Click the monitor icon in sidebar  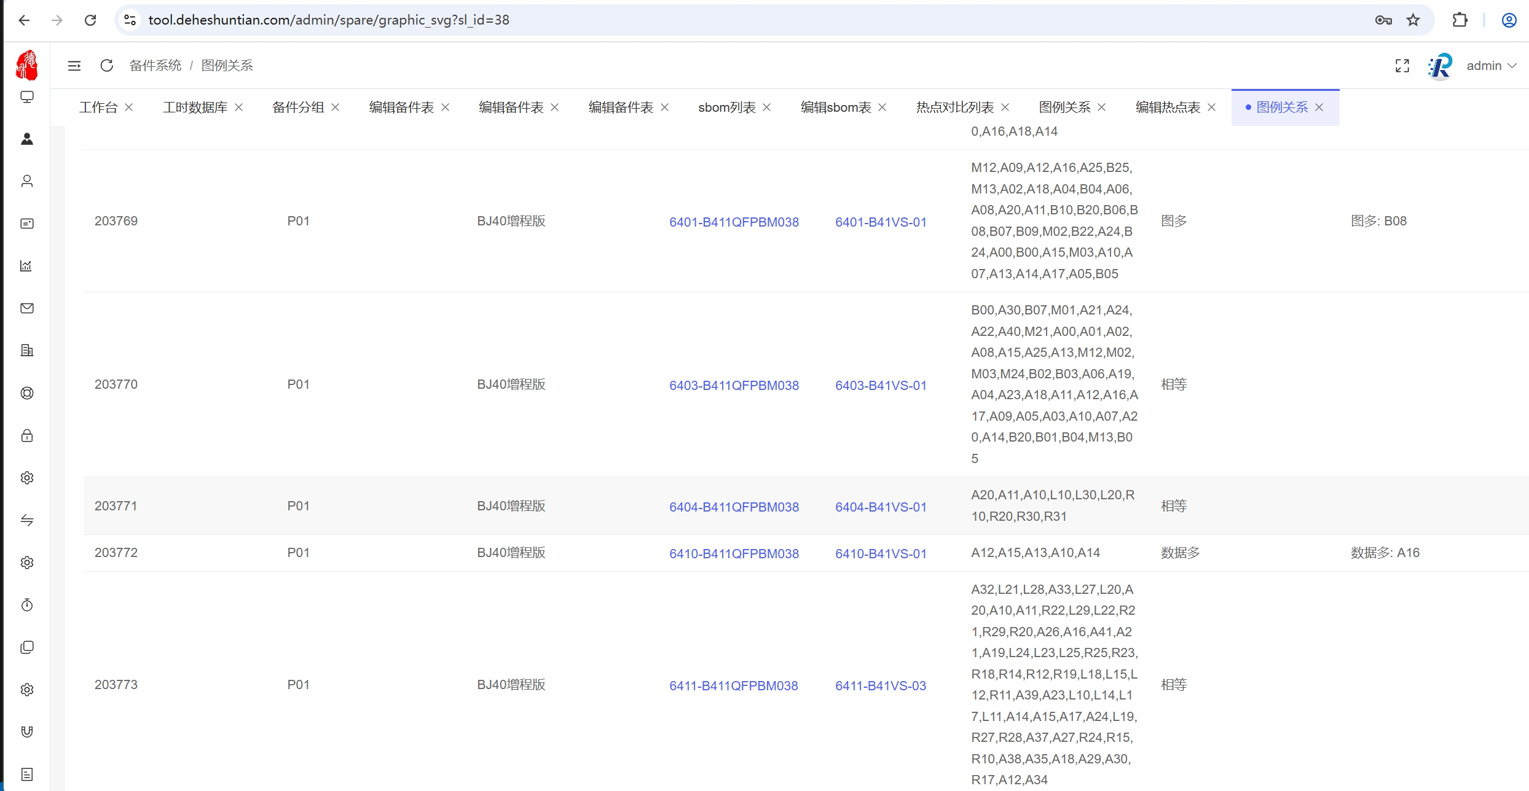click(x=27, y=97)
